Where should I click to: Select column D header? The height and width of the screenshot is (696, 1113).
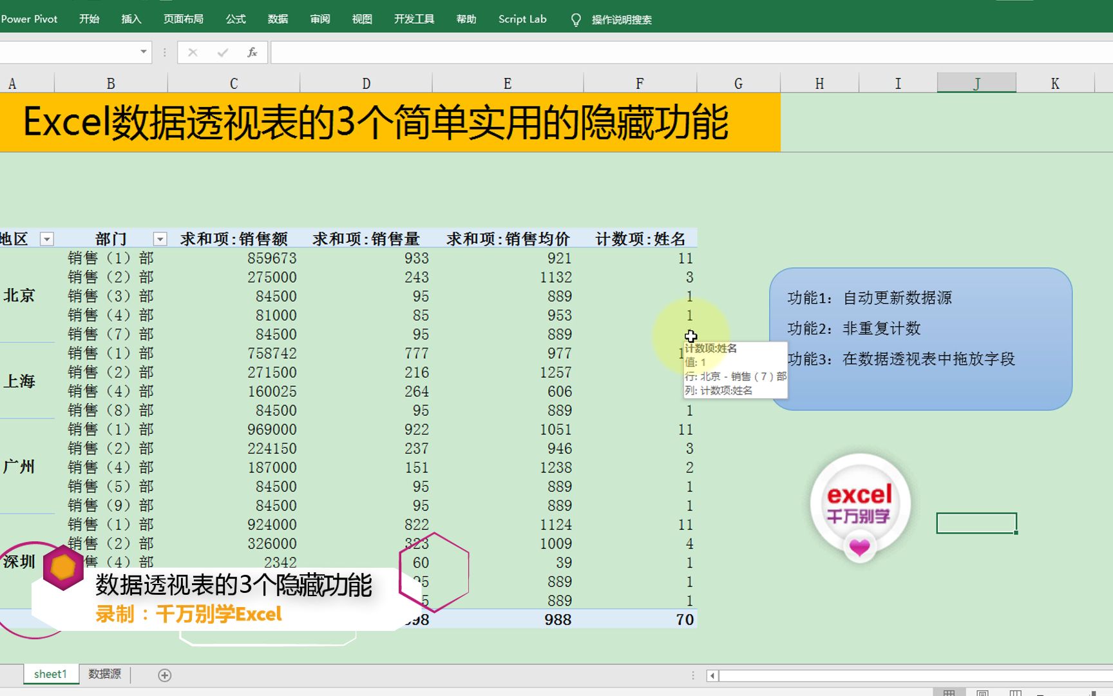pos(366,84)
